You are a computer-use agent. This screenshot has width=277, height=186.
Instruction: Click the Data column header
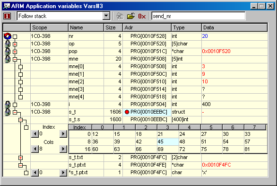[234, 27]
